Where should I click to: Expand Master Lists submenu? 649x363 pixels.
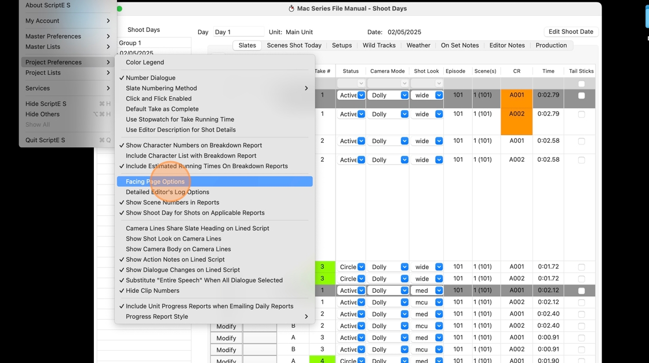(67, 47)
